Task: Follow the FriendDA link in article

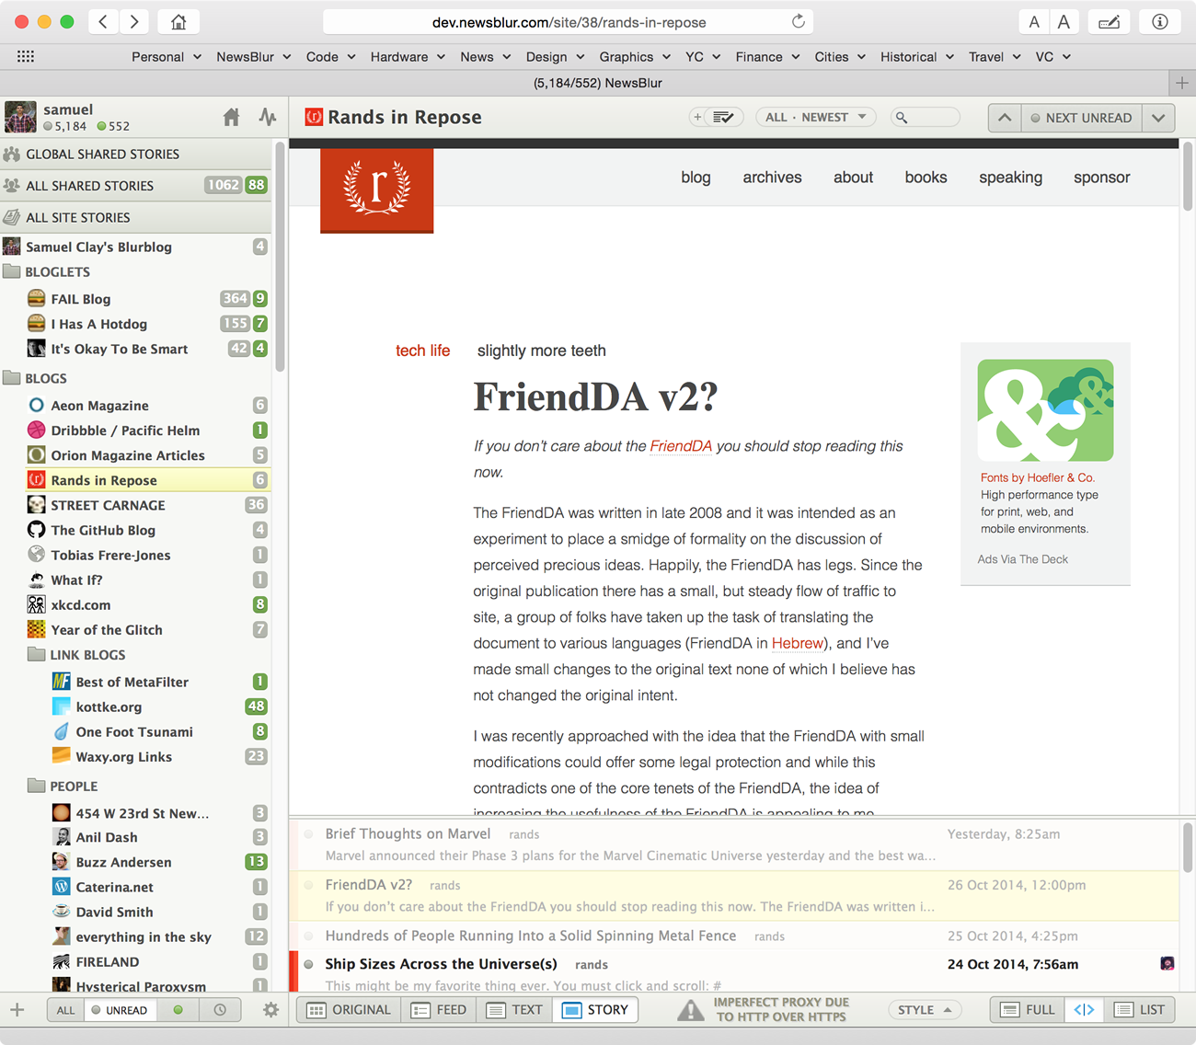Action: (x=681, y=446)
